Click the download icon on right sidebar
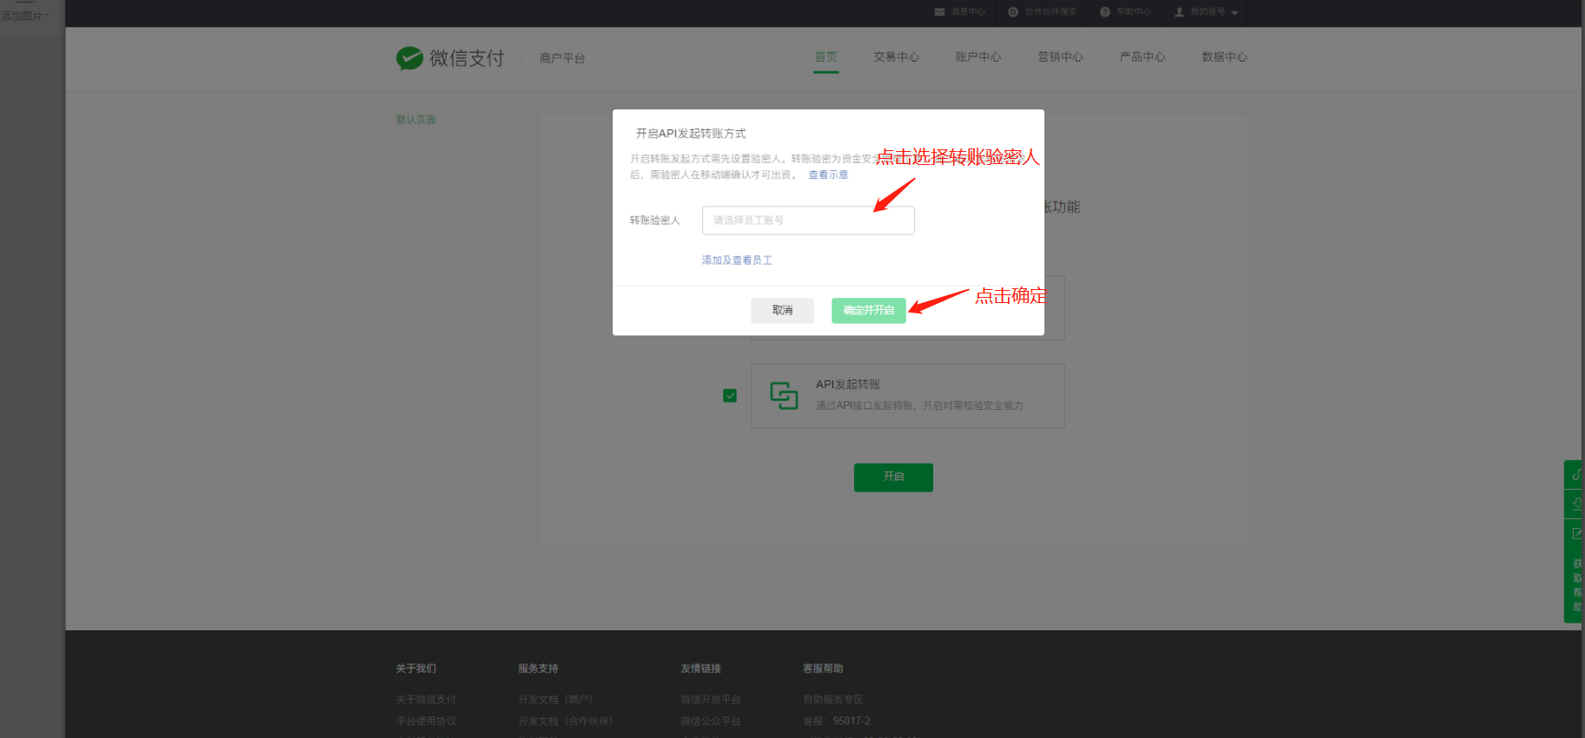1585x738 pixels. (x=1575, y=504)
